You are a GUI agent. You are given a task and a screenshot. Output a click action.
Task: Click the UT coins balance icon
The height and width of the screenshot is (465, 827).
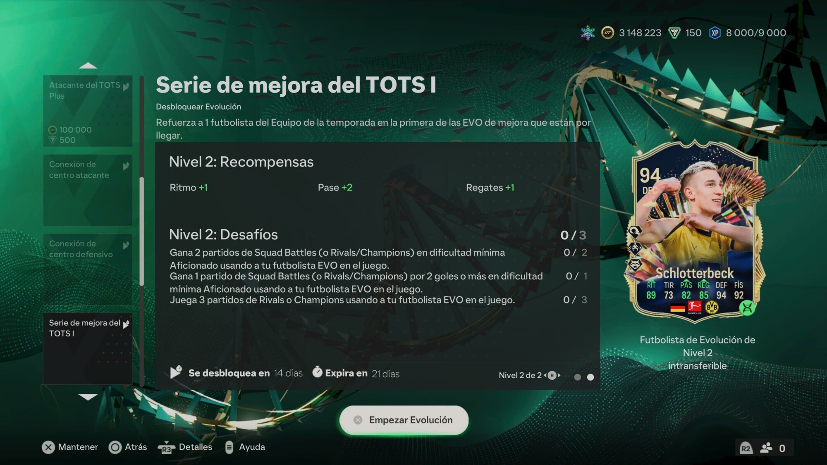click(607, 33)
